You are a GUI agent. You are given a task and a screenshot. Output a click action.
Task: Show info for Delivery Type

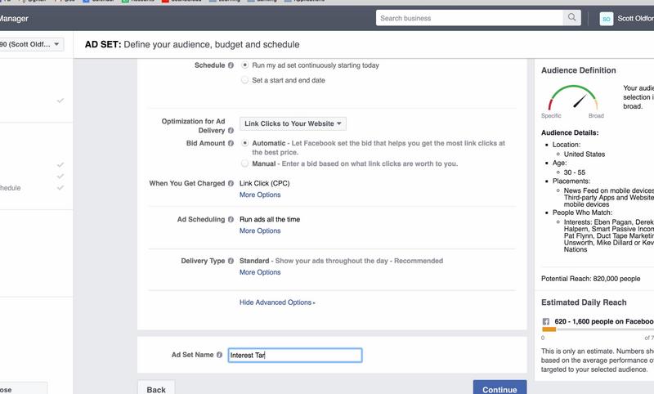[231, 261]
